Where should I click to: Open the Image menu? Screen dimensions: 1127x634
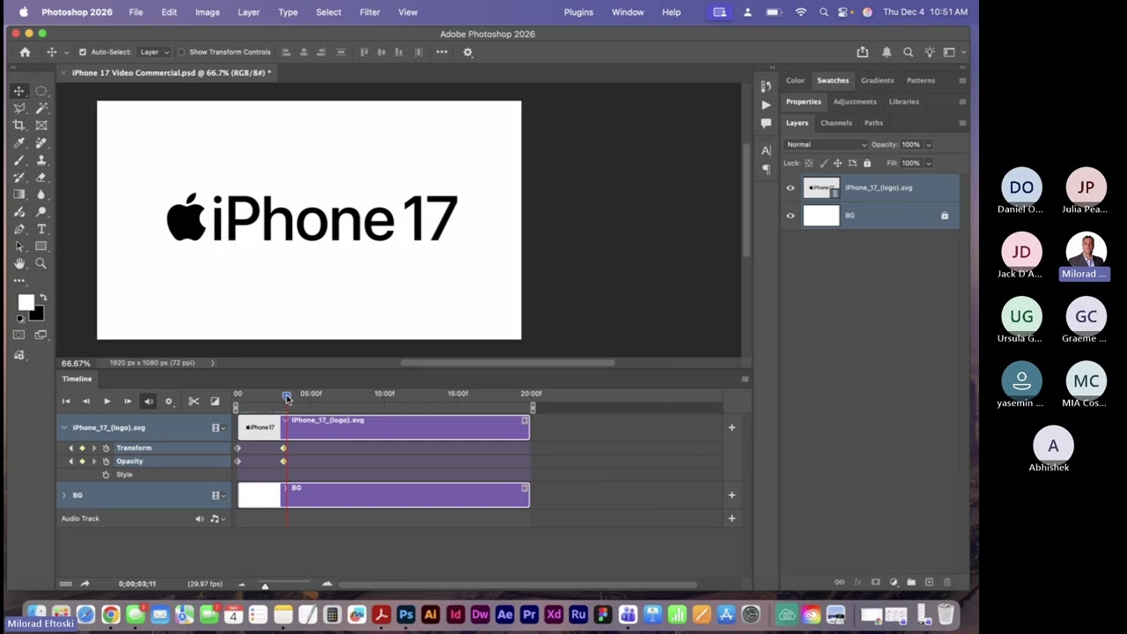[208, 12]
